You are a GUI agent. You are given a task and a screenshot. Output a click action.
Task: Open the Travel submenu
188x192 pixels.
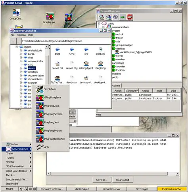pos(17,154)
